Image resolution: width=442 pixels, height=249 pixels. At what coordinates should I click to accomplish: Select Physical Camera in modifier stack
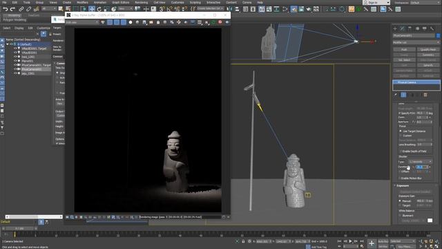416,82
